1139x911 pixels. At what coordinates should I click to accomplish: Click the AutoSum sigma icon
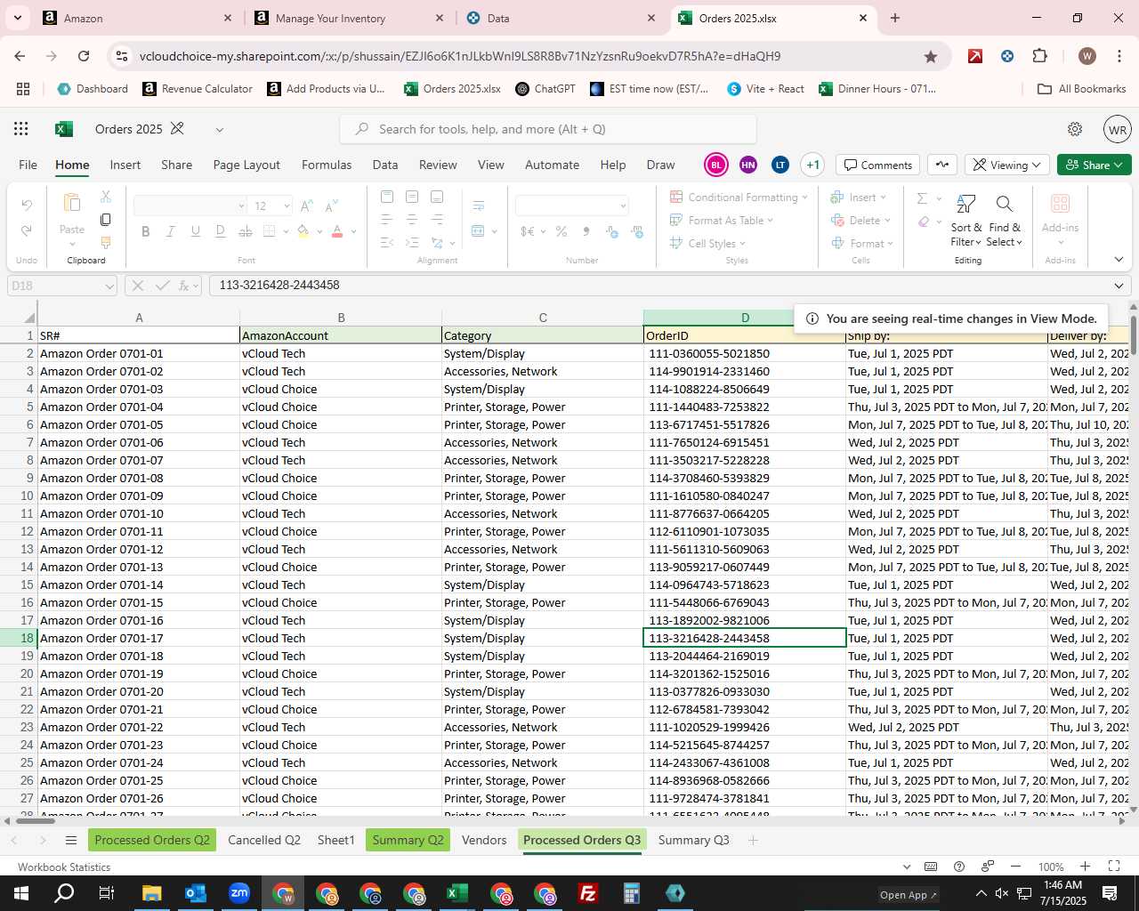click(x=922, y=198)
